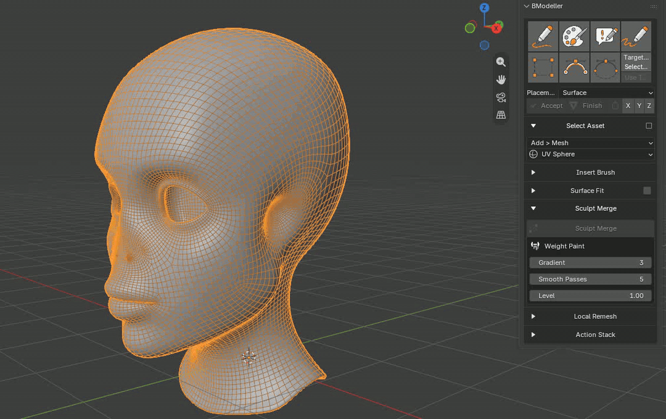Enable the Surface Fit checkbox
666x419 pixels.
[x=647, y=191]
